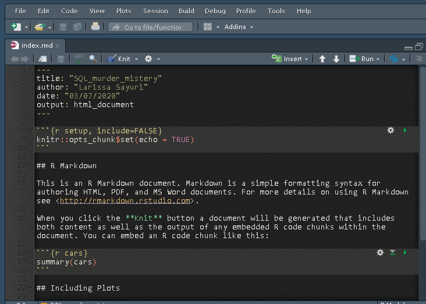Expand the recent files dropdown arrow
The image size is (426, 304).
point(49,27)
